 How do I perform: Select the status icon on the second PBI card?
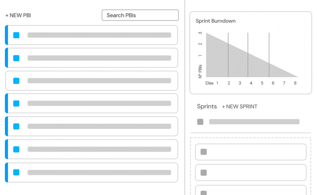(x=16, y=58)
